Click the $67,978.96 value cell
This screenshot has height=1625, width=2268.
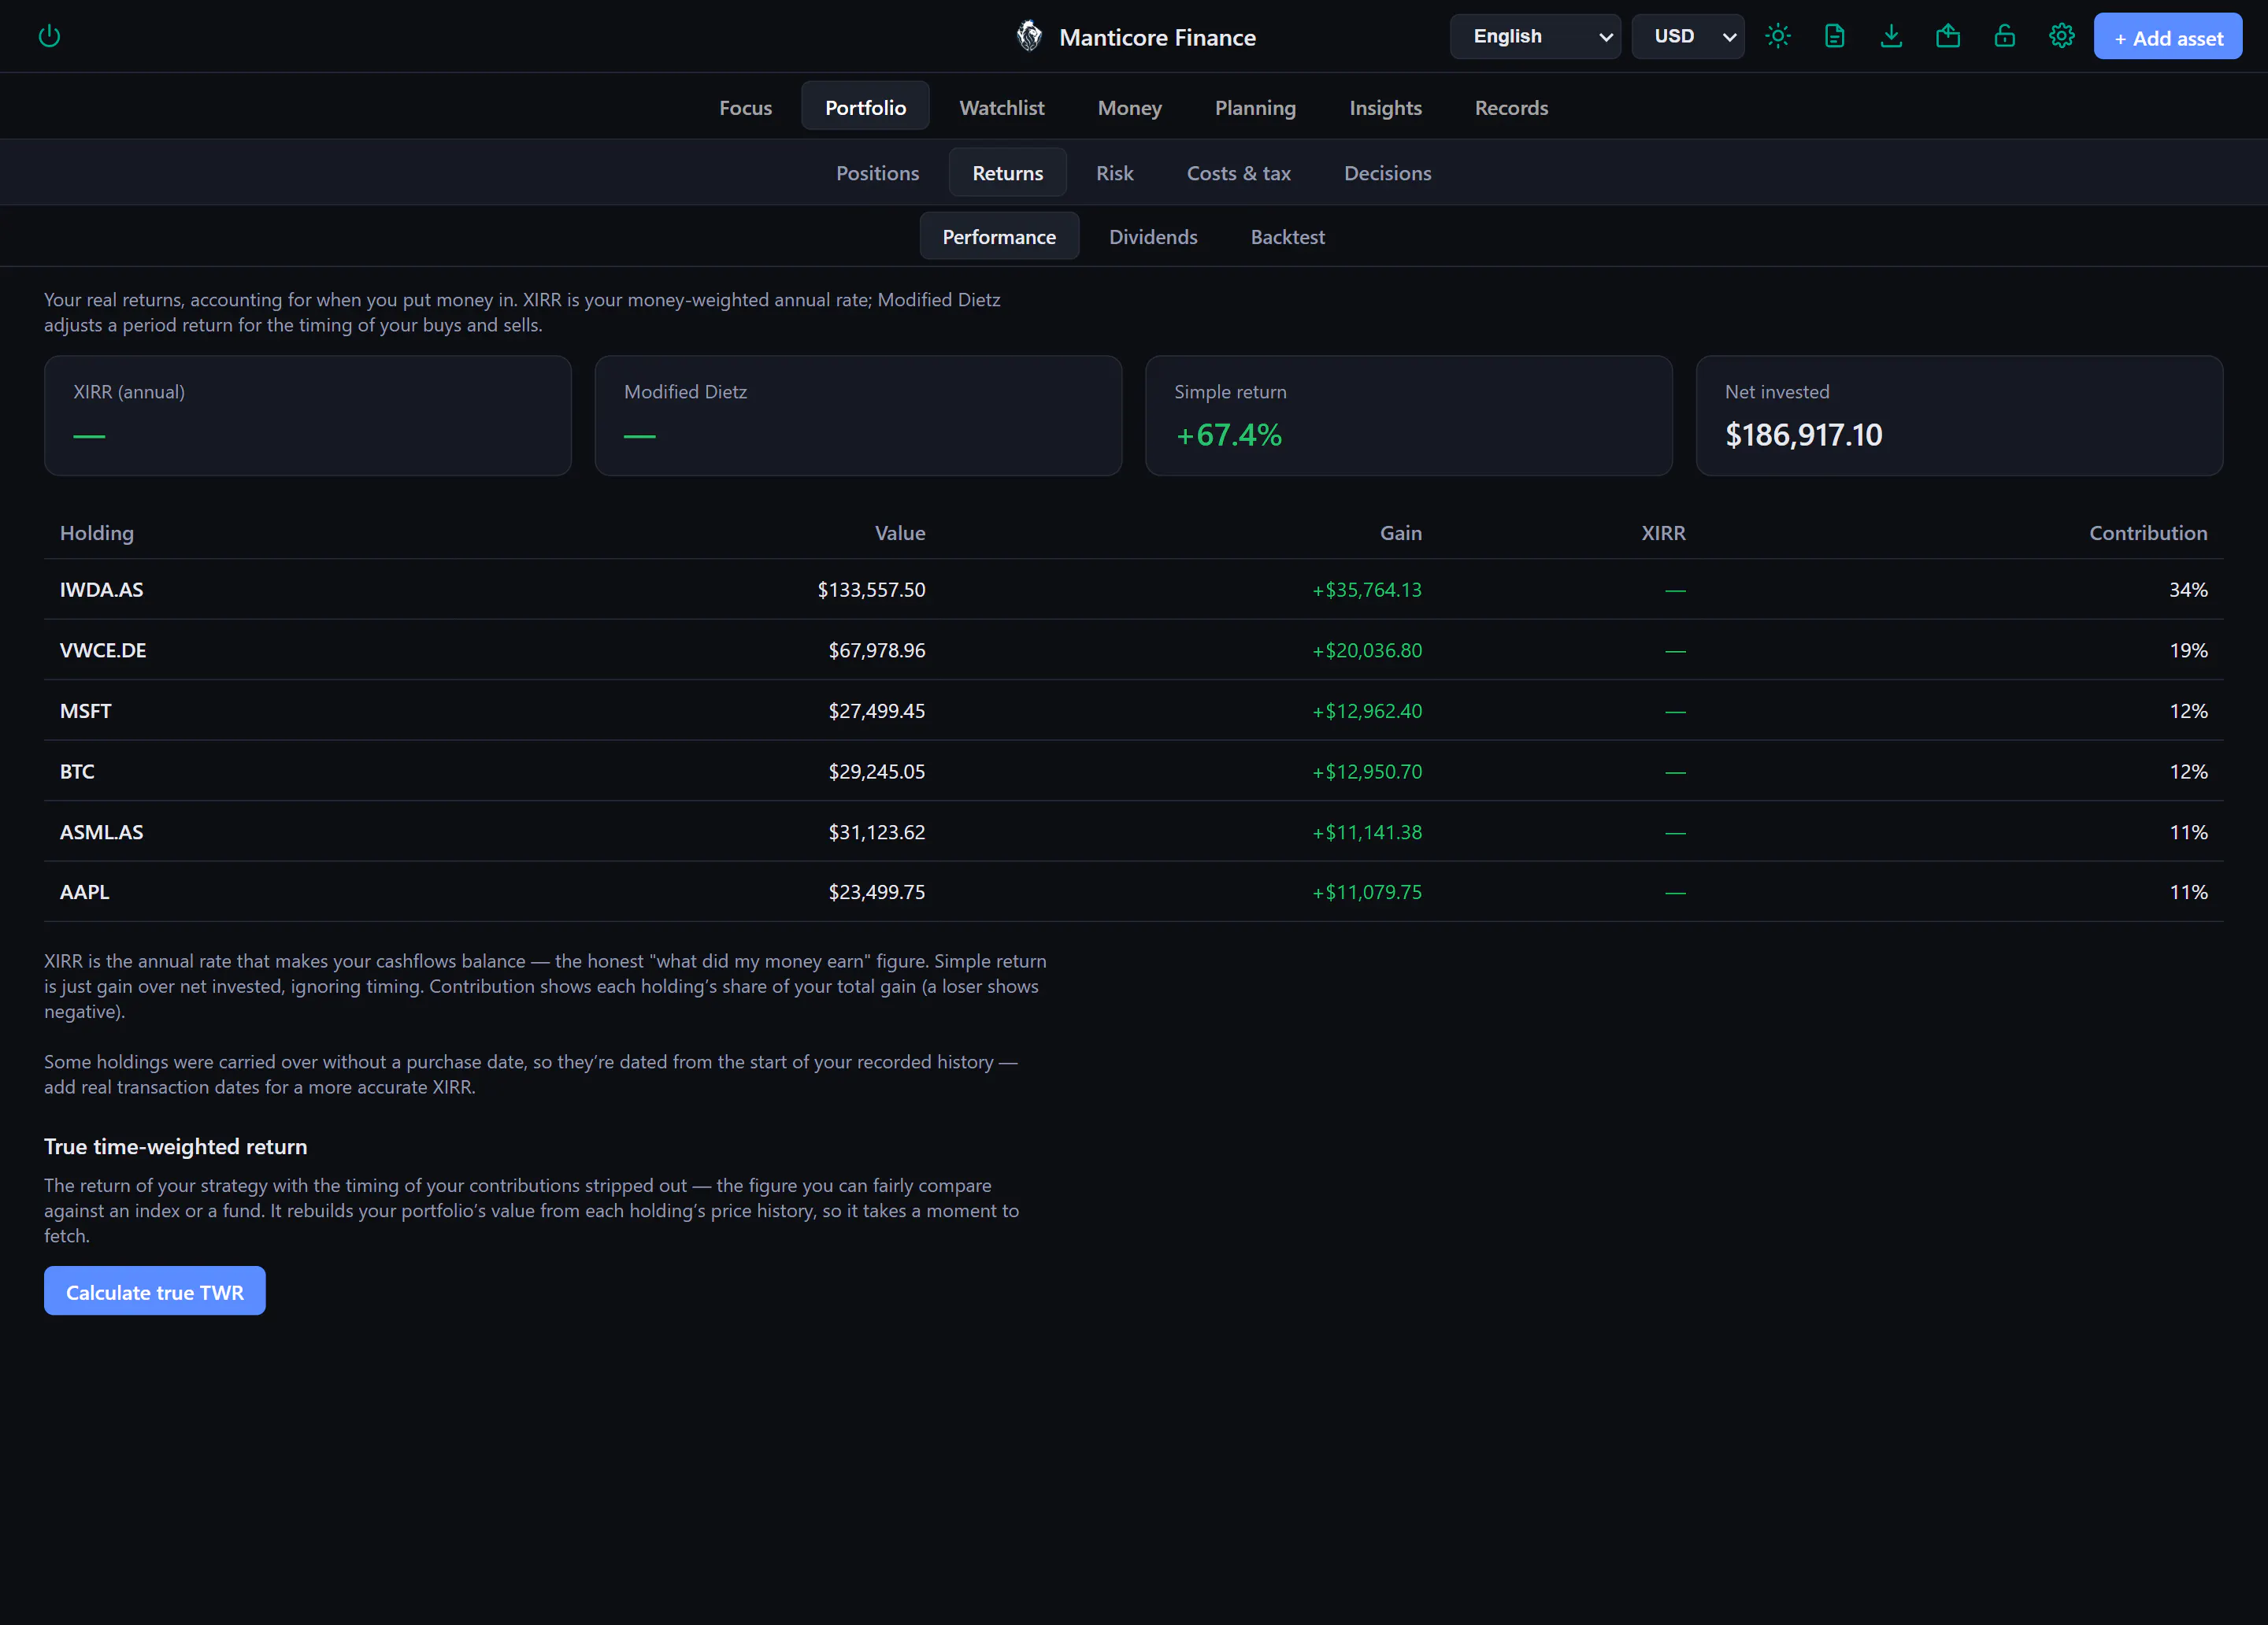tap(877, 650)
